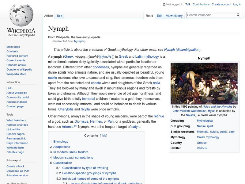
Task: Open the Article tab
Action: click(48, 16)
